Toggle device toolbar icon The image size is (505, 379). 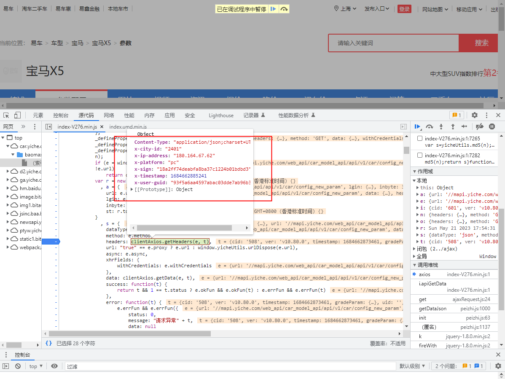pos(17,115)
